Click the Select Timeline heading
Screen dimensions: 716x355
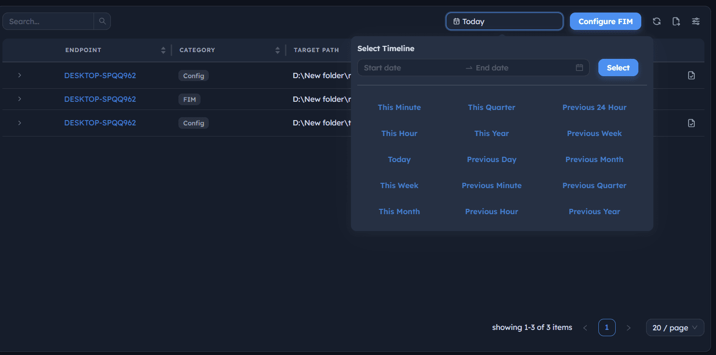[x=386, y=48]
